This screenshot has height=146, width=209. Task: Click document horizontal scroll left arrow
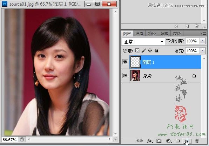point(29,139)
